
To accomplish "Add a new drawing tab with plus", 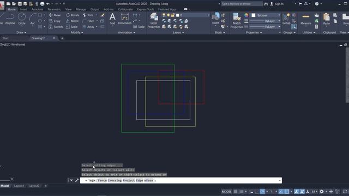I will tap(62, 38).
